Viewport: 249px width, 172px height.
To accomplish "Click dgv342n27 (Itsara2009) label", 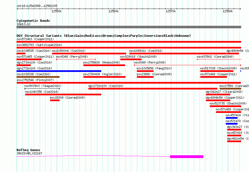I will (x=224, y=92).
